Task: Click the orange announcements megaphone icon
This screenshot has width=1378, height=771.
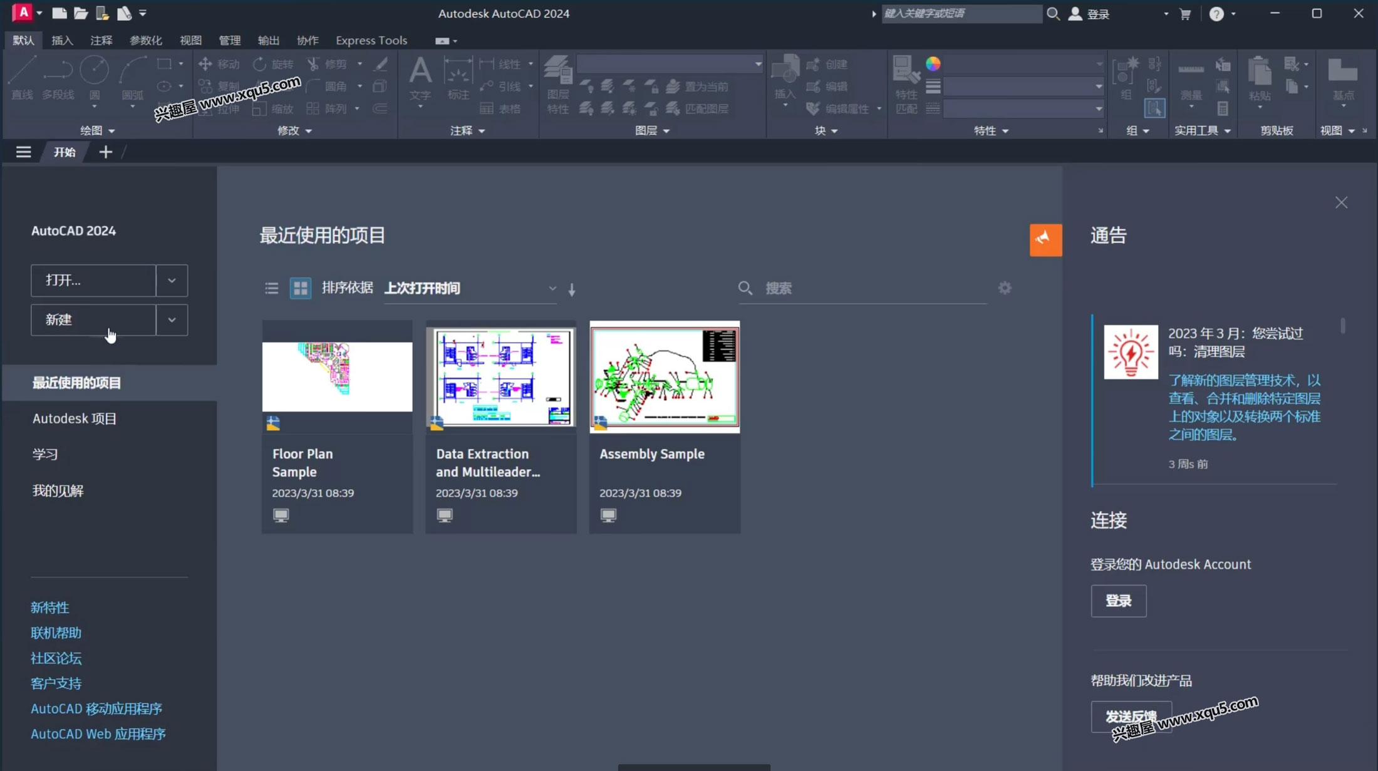Action: [1045, 240]
